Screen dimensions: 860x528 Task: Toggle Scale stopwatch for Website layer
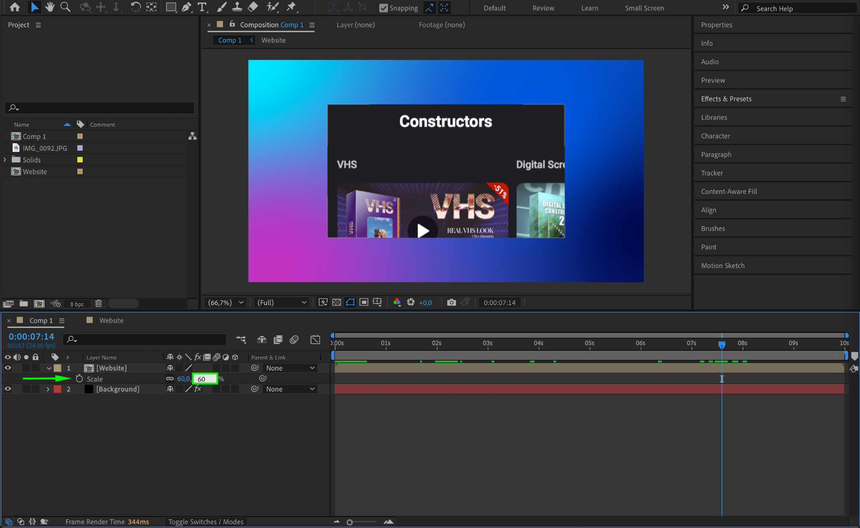79,379
